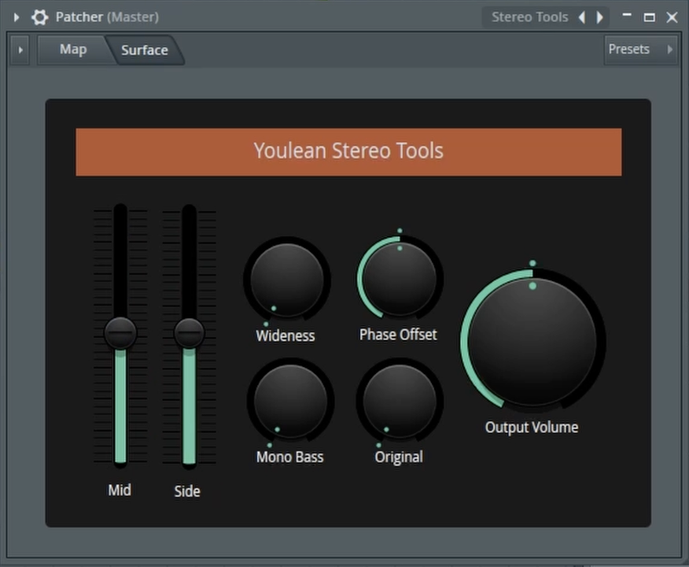The image size is (689, 567).
Task: Click the Original knob
Action: pyautogui.click(x=400, y=401)
